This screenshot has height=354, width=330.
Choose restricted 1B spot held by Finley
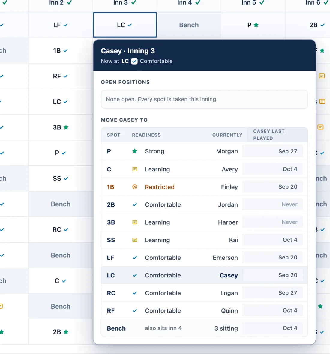tap(204, 187)
